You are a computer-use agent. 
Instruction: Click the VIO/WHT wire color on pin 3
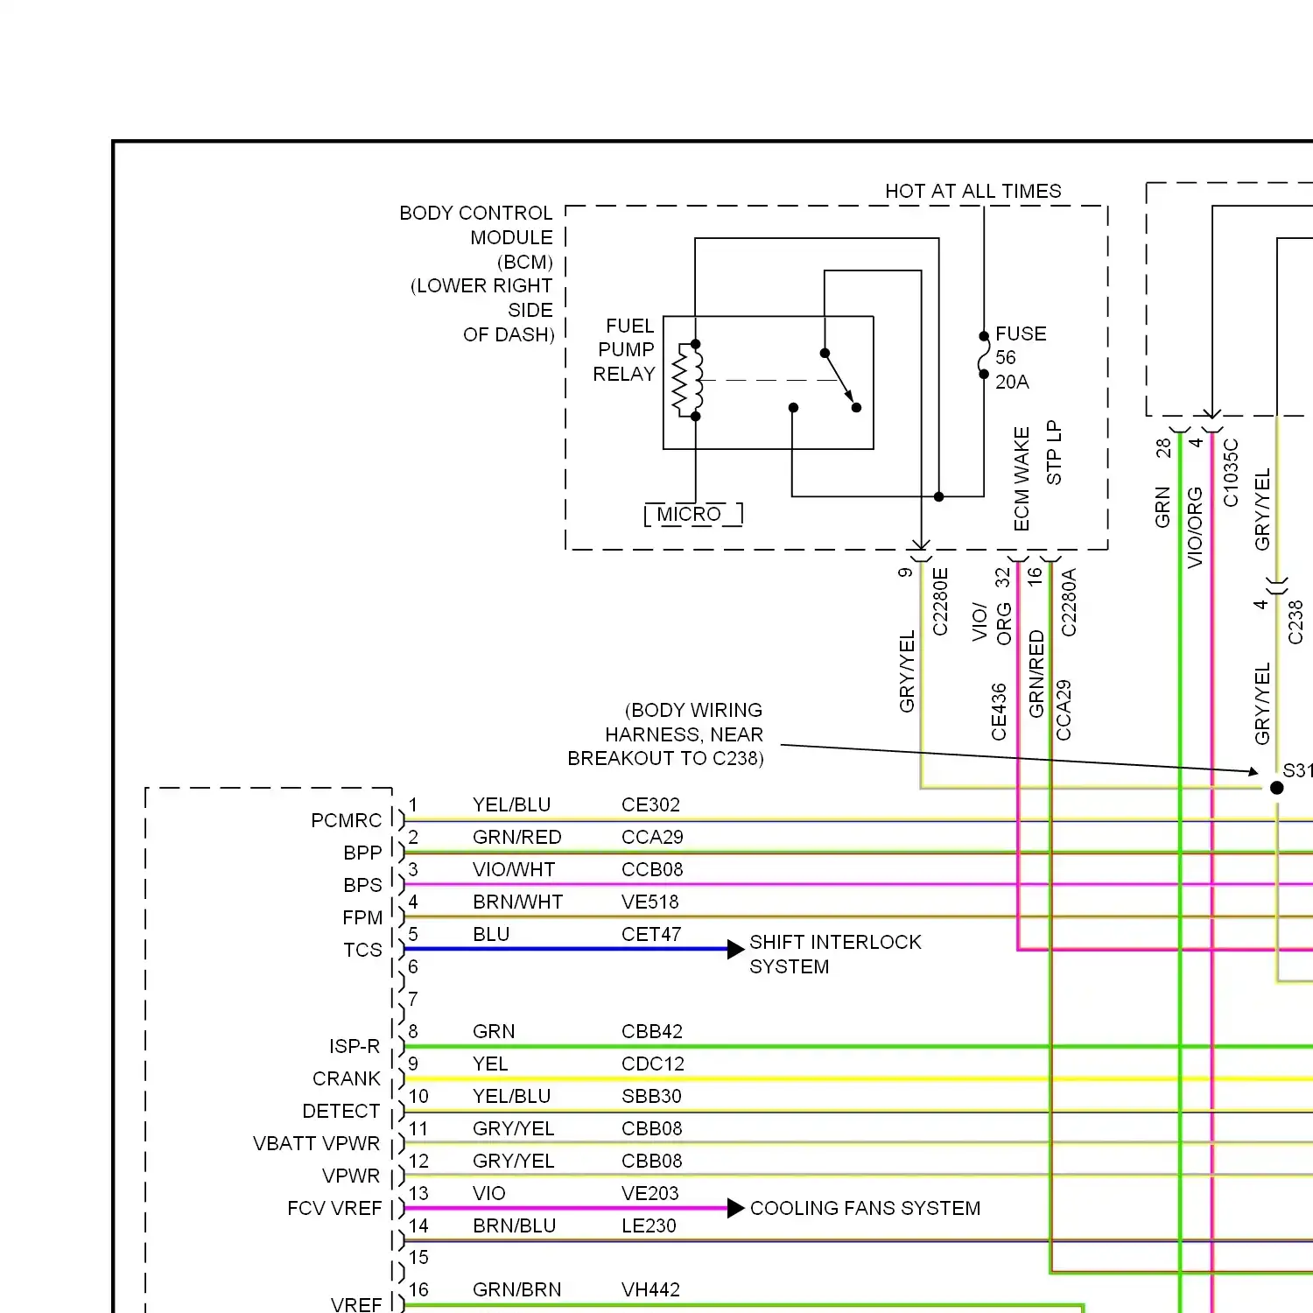514,869
